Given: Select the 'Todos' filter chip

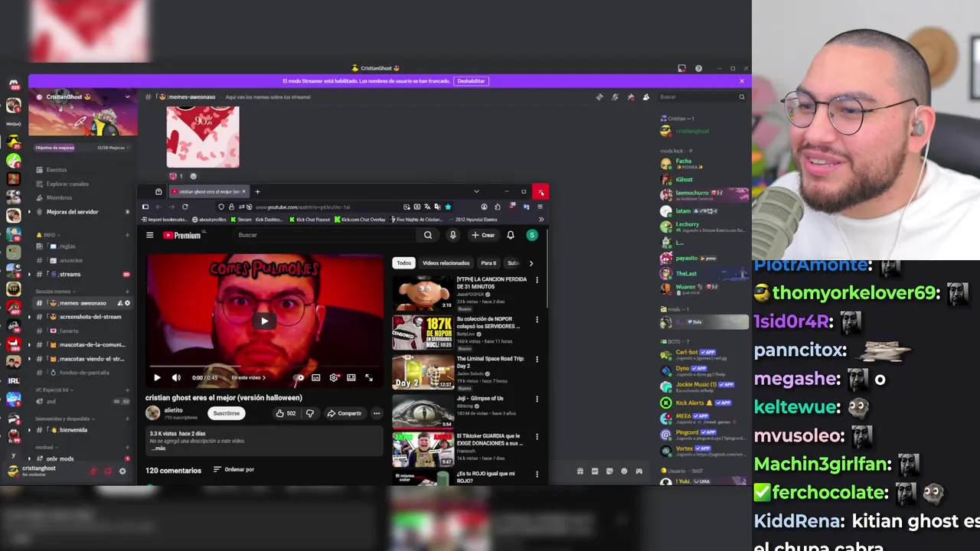Looking at the screenshot, I should click(403, 263).
